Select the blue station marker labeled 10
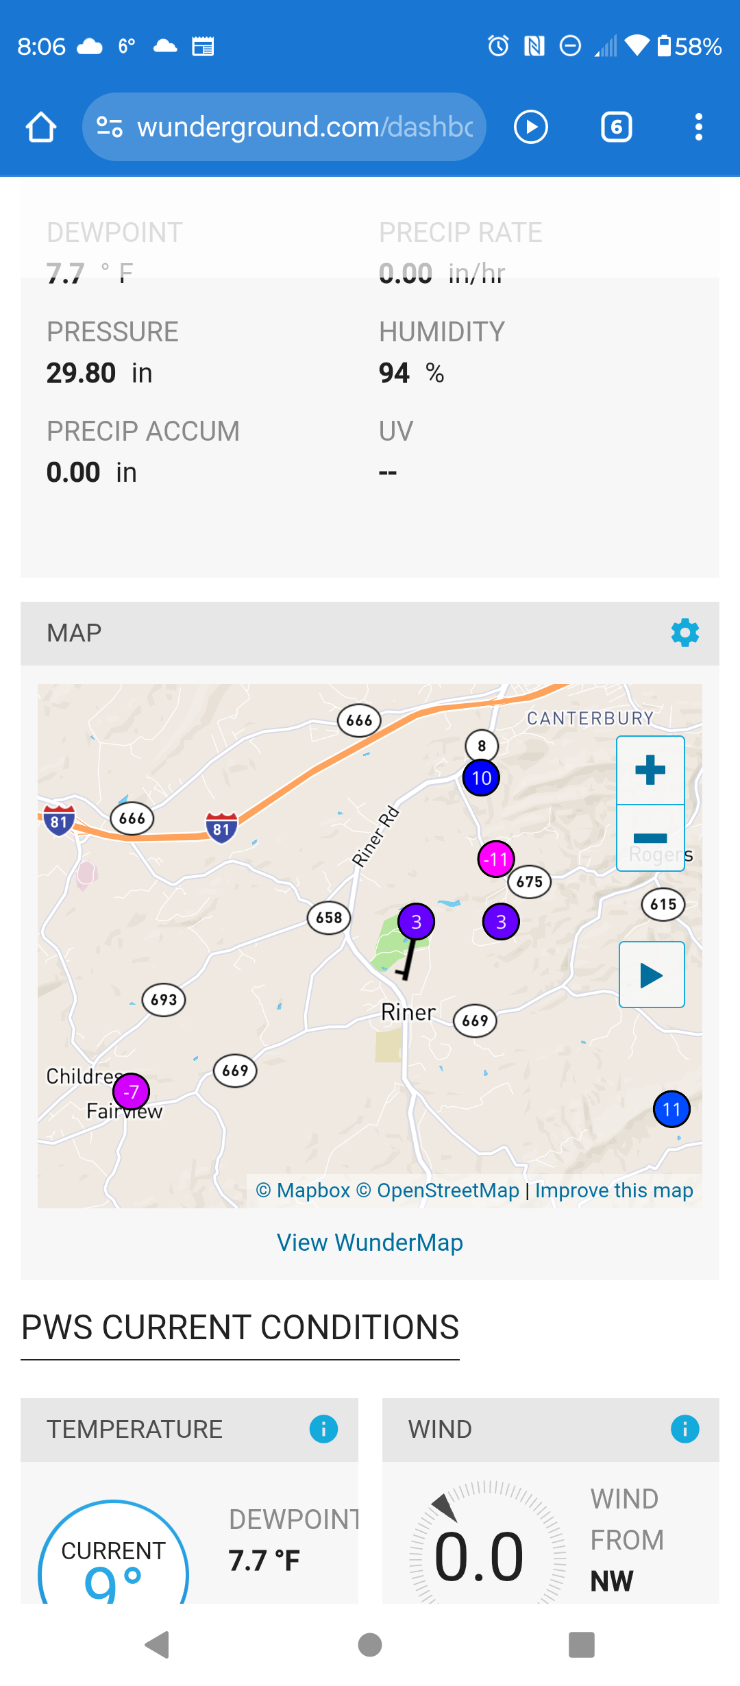This screenshot has width=740, height=1686. tap(481, 779)
